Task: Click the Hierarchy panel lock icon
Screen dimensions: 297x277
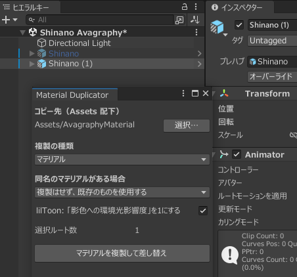Action: pos(185,7)
